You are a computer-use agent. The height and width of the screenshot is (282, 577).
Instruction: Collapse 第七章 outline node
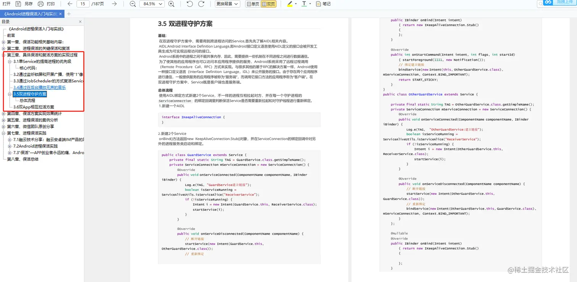click(3, 133)
